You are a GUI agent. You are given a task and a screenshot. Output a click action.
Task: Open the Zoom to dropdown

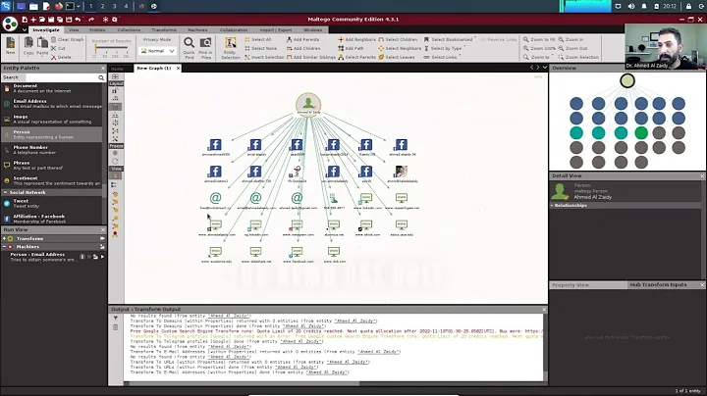(537, 57)
